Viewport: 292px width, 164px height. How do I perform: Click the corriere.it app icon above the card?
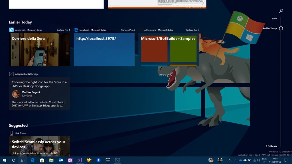pyautogui.click(x=11, y=30)
